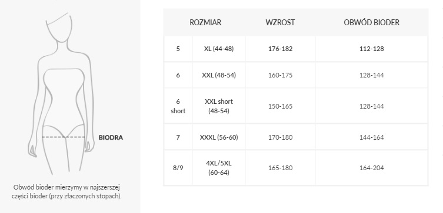Select the 4XL/5XL (60-64) size cell

click(x=219, y=168)
